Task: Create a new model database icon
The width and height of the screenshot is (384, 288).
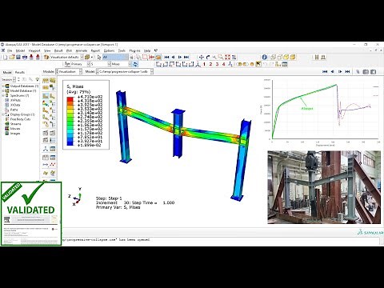Action: pos(5,57)
